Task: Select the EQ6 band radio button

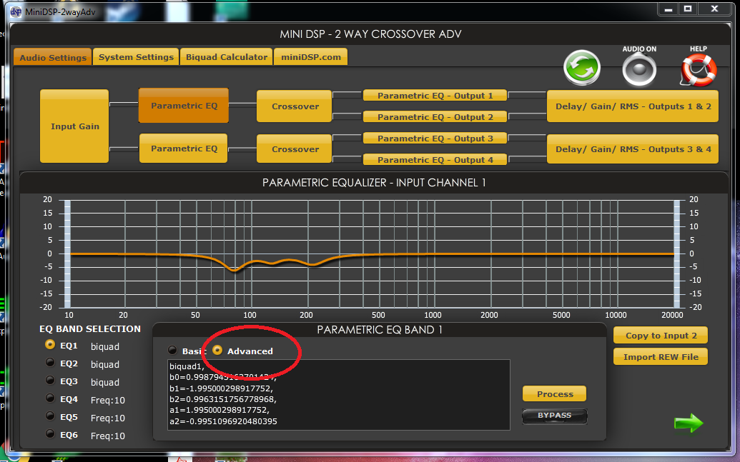Action: [x=50, y=433]
